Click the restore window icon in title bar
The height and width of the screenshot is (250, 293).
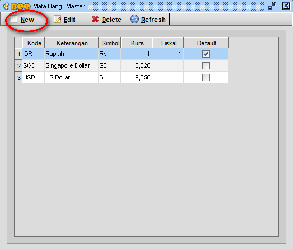272,6
